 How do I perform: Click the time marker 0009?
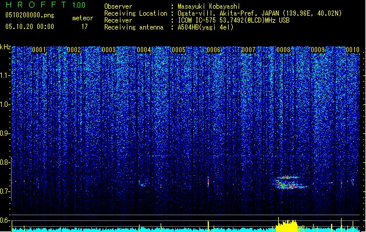pyautogui.click(x=318, y=50)
